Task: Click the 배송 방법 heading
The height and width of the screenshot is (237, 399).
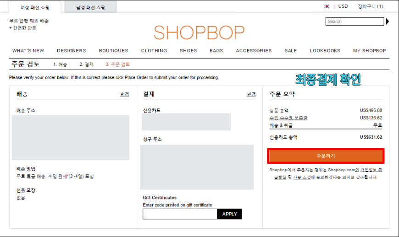Action: click(x=26, y=169)
